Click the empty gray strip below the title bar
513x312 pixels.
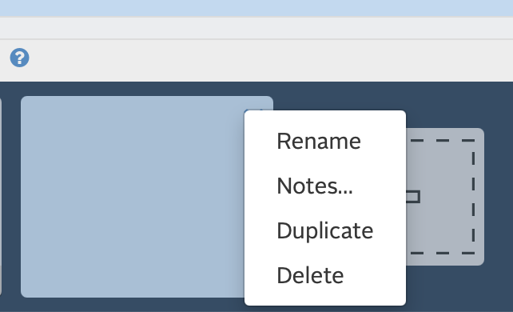(x=256, y=28)
